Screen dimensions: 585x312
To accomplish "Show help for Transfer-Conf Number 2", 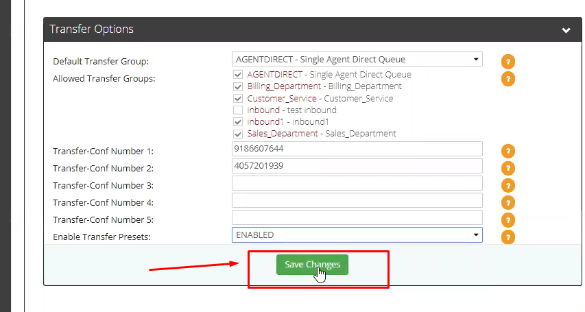I will pos(508,168).
